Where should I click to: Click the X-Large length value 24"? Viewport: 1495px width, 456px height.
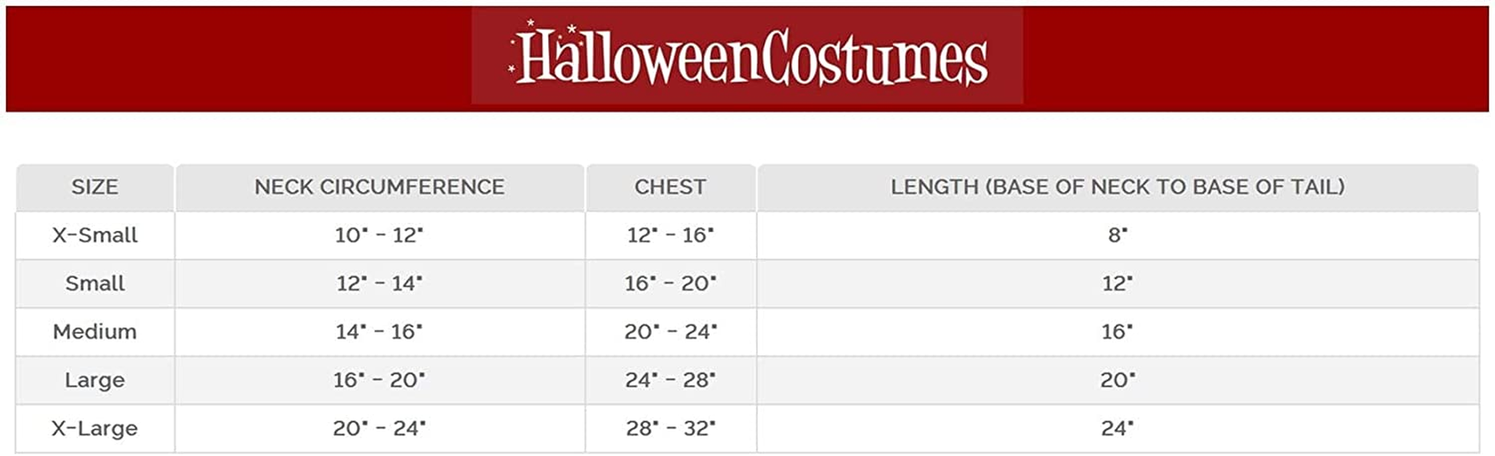pyautogui.click(x=1117, y=429)
